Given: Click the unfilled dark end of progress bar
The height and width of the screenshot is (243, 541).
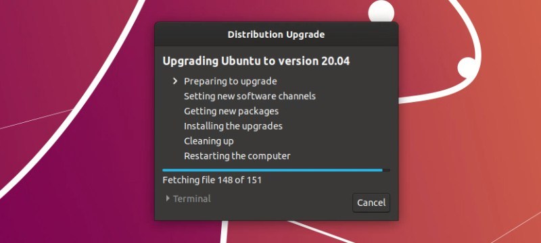Looking at the screenshot, I should point(386,170).
